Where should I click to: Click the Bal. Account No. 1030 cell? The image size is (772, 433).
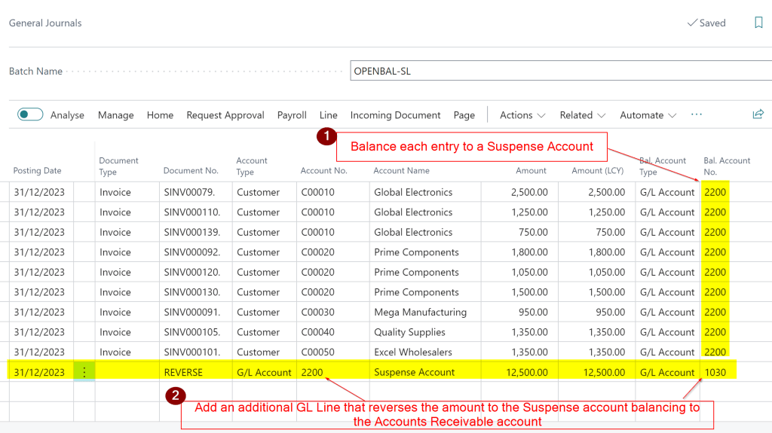(x=715, y=372)
